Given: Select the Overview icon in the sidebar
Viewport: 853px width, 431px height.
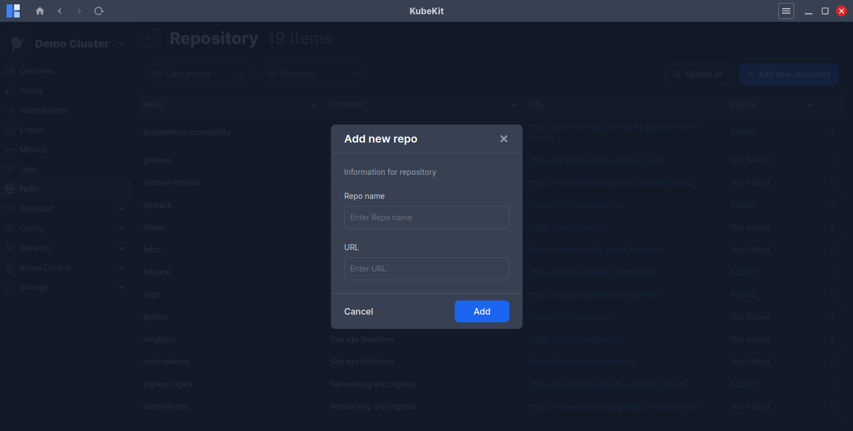Looking at the screenshot, I should [x=11, y=70].
